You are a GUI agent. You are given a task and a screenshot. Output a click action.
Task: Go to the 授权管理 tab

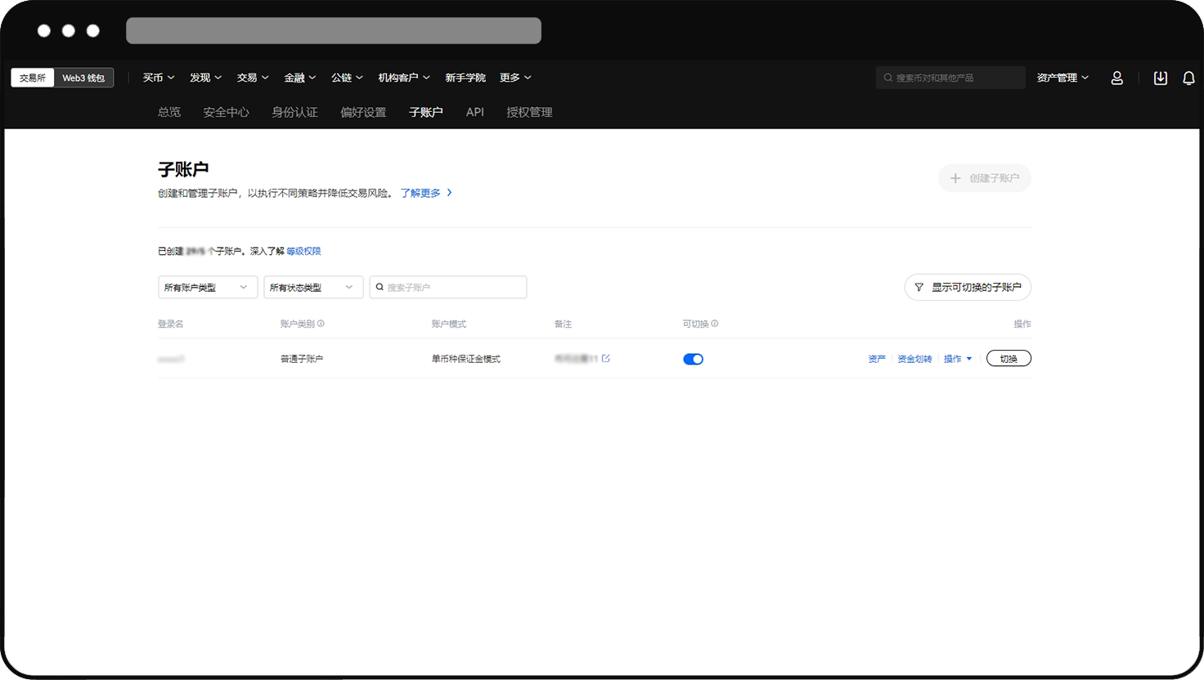(x=529, y=112)
